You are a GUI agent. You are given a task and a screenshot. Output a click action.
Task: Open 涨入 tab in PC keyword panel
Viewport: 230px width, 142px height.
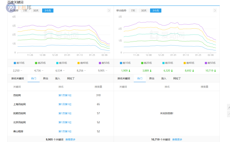click(58, 78)
